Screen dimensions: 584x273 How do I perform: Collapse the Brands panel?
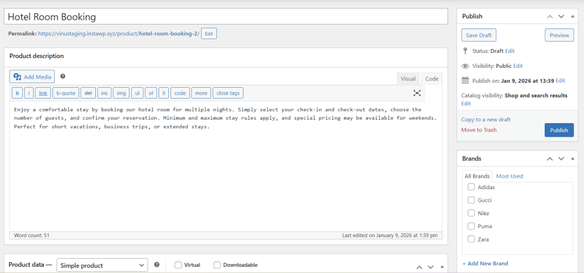tap(573, 158)
